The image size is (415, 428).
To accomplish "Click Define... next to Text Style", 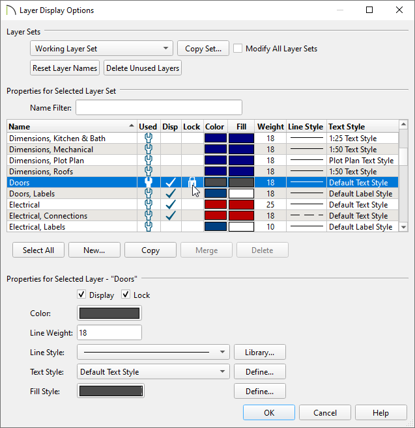I will tap(260, 371).
